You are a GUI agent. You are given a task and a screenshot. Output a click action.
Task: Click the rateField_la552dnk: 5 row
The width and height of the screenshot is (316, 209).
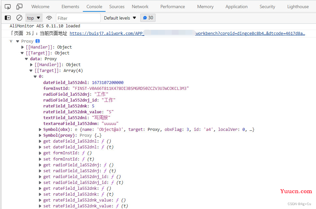pos(69,106)
